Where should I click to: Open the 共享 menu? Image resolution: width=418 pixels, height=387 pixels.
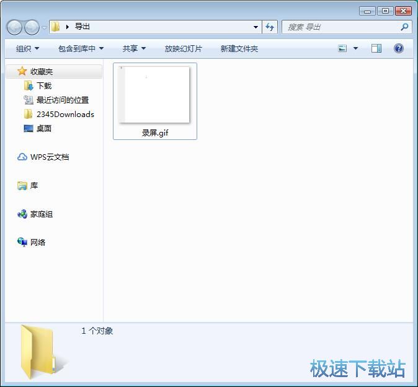pos(134,48)
